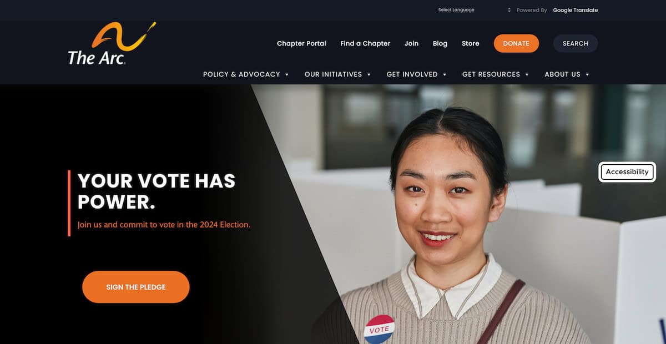Open the Search button
Image resolution: width=666 pixels, height=344 pixels.
[576, 43]
